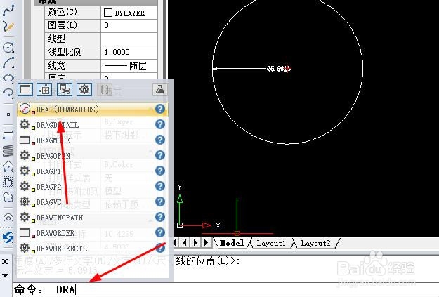Open help for DRAGP2
This screenshot has width=439, height=297.
tap(160, 186)
